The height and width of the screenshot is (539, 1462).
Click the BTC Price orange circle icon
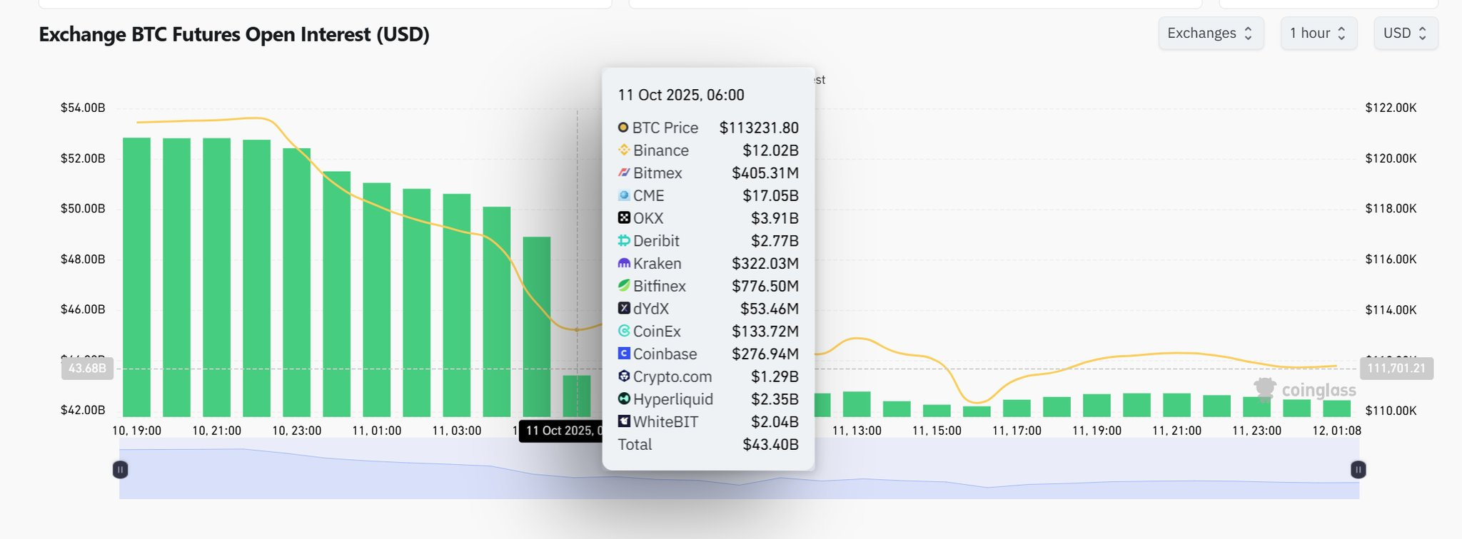pos(623,128)
